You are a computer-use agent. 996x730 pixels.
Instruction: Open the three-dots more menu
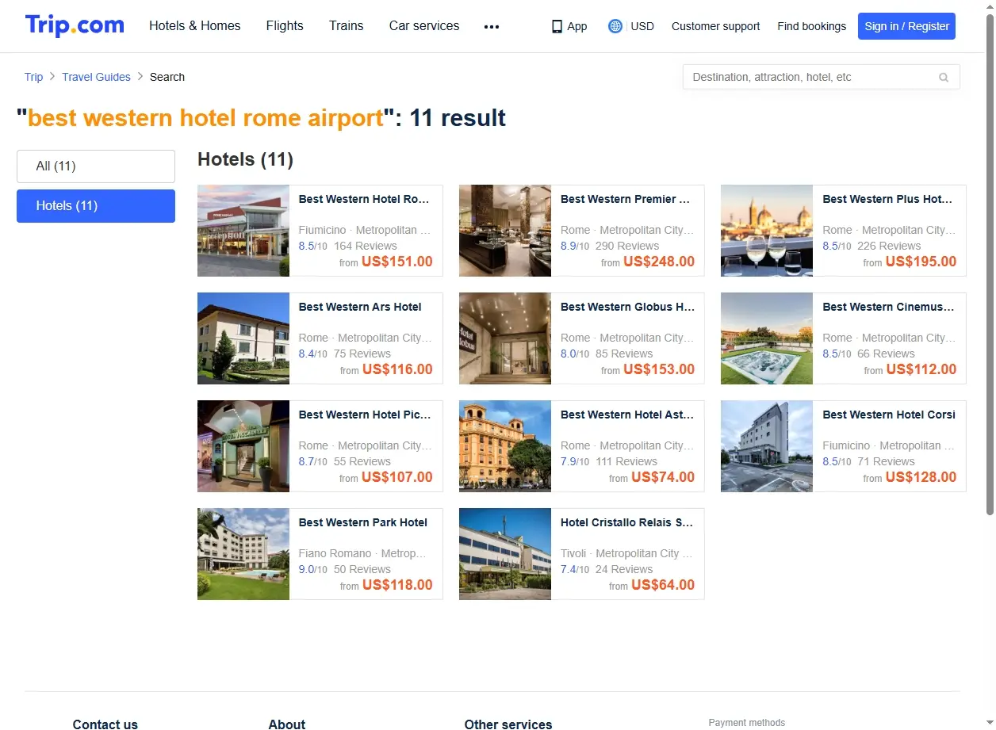pos(492,26)
